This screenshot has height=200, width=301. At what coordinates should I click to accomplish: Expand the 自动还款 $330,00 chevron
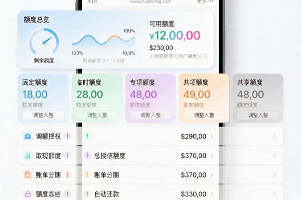(212, 194)
